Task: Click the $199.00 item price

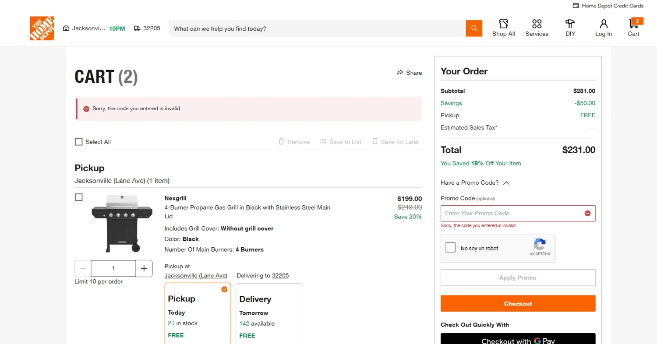Action: (x=410, y=198)
